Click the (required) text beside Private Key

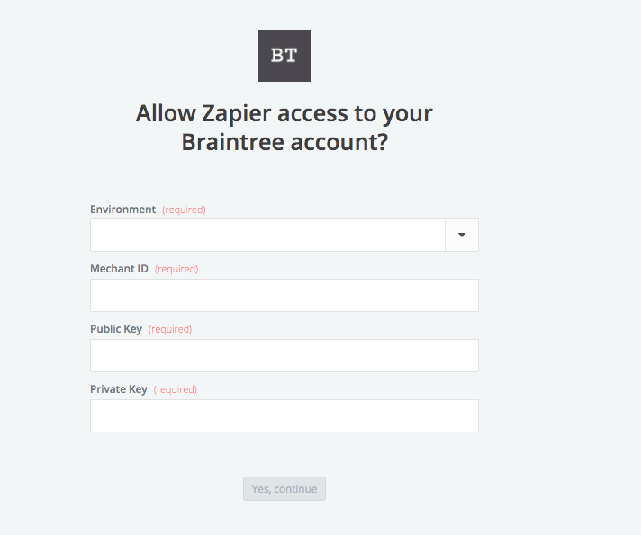click(x=175, y=389)
